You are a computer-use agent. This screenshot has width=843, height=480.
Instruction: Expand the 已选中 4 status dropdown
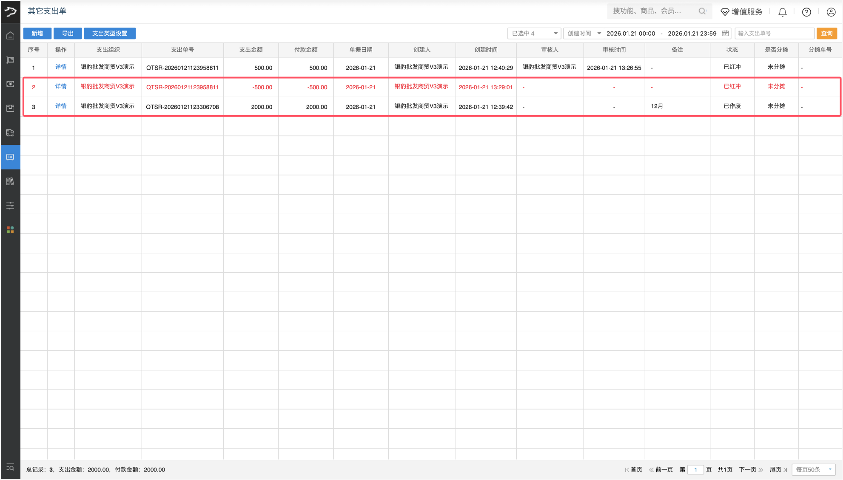(x=534, y=33)
